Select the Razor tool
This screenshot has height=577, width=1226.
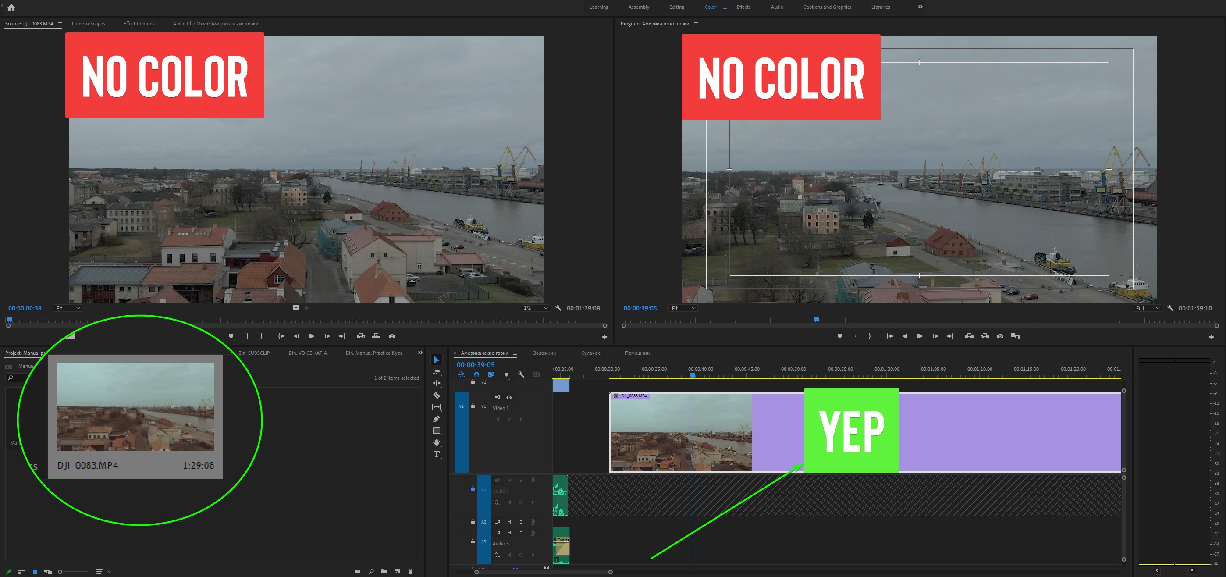point(436,395)
